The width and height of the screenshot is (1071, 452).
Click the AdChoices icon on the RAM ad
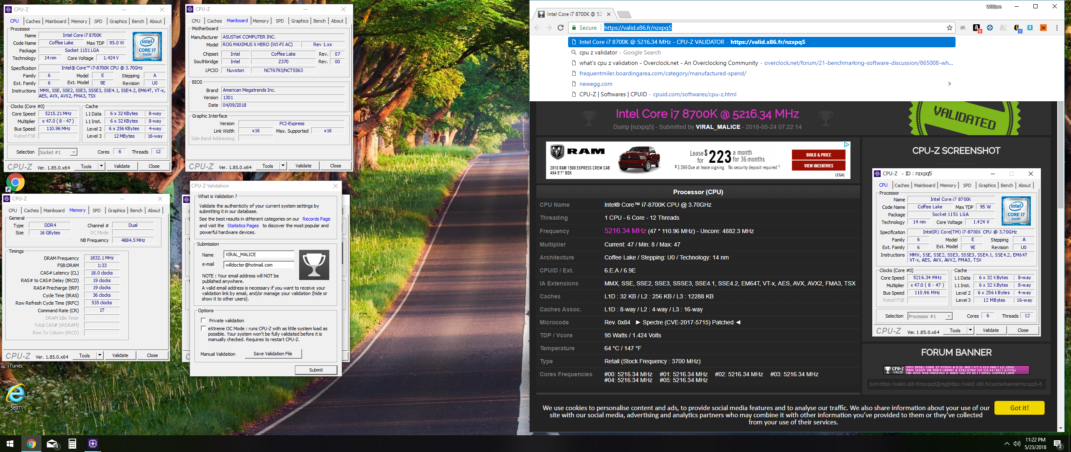[x=847, y=144]
